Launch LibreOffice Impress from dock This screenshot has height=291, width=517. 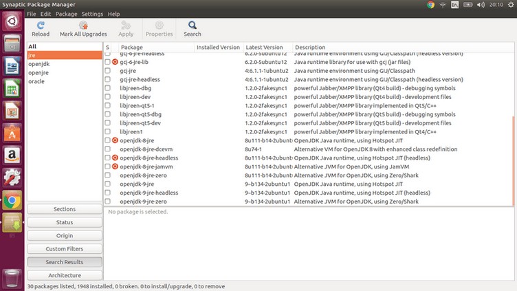(x=12, y=111)
